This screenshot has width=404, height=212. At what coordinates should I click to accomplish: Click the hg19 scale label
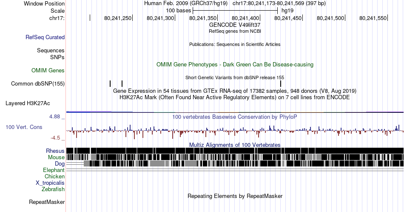tap(287, 11)
